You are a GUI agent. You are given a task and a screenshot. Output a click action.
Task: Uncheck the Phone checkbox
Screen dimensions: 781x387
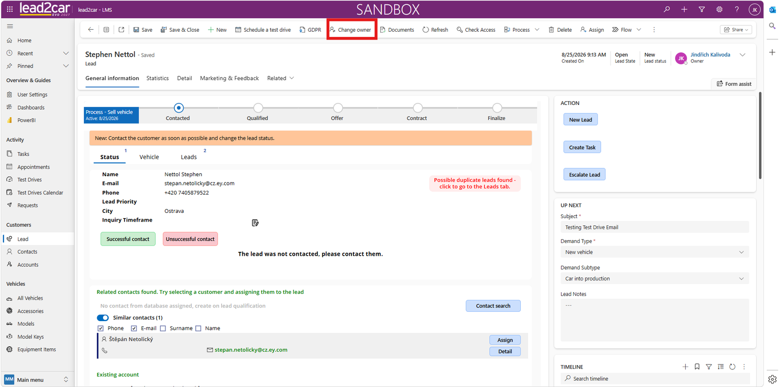(101, 328)
